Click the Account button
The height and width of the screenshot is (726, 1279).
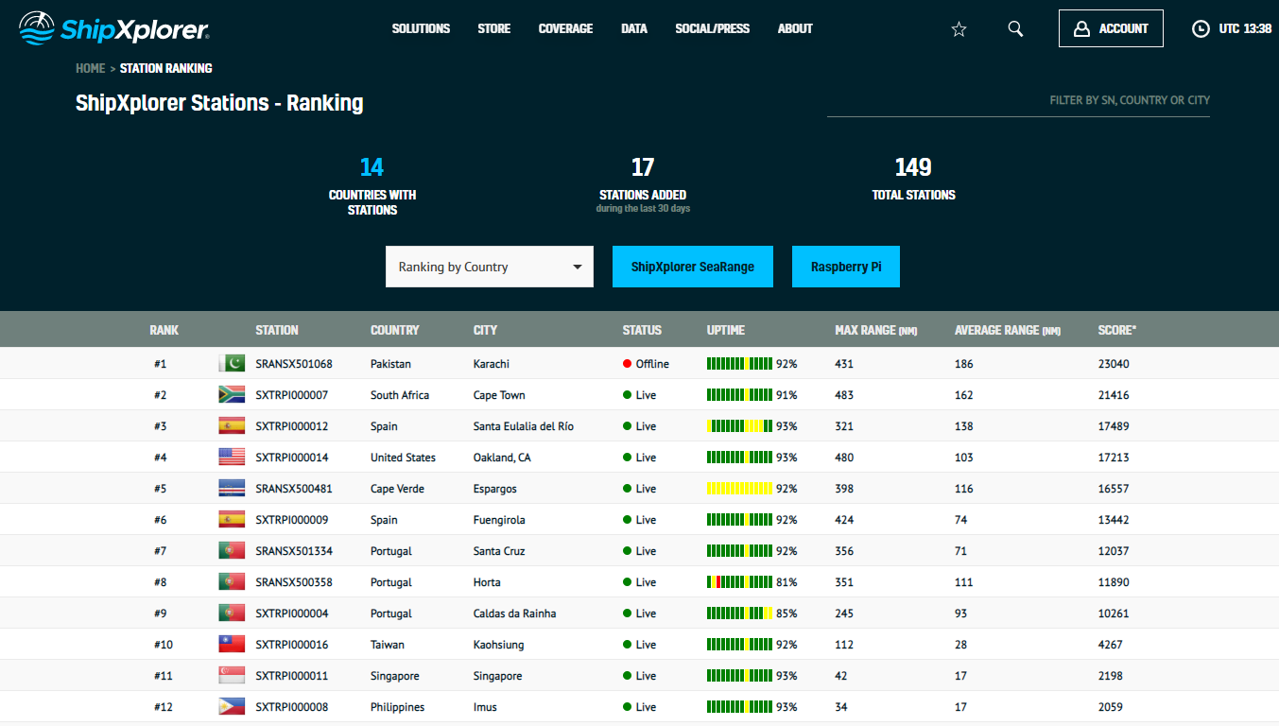1111,28
